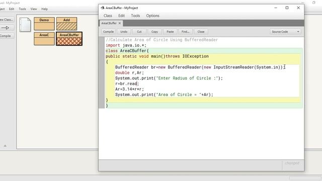Screen dimensions: 322x181
Task: Click the New Class... button in main window
Action: pyautogui.click(x=6, y=20)
